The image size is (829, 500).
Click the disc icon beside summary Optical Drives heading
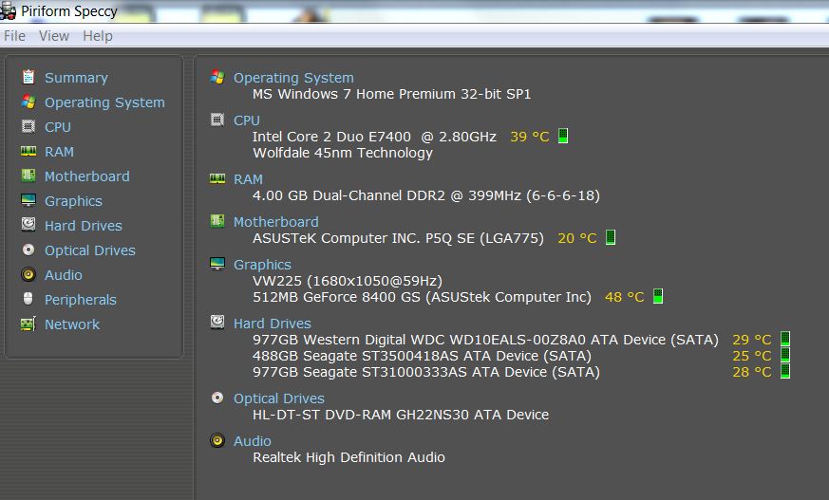[x=217, y=397]
